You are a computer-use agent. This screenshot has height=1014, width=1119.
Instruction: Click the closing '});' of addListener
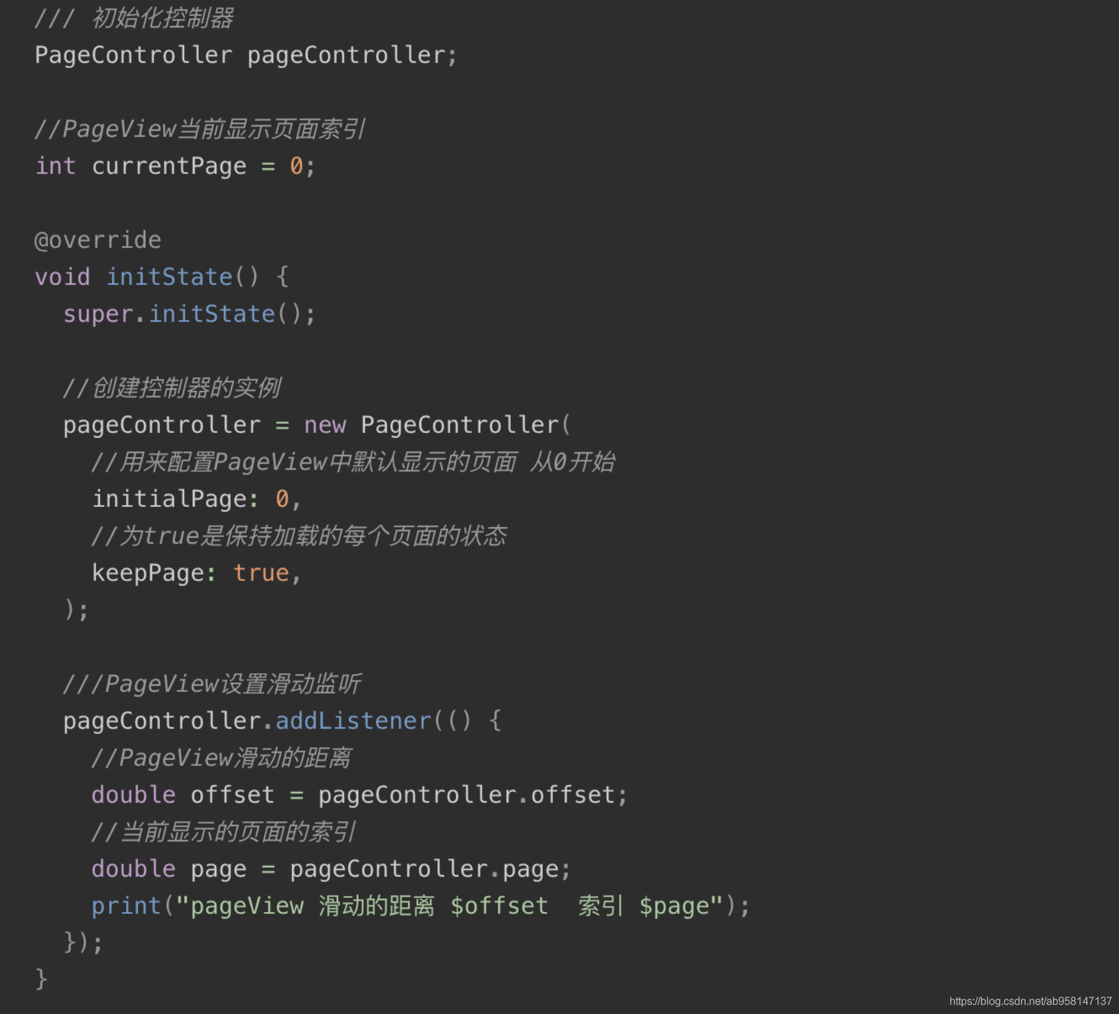coord(83,943)
